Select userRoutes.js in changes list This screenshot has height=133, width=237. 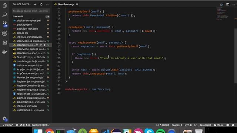[31, 110]
